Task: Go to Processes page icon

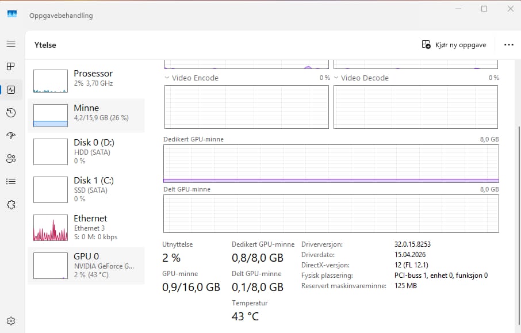Action: tap(11, 67)
